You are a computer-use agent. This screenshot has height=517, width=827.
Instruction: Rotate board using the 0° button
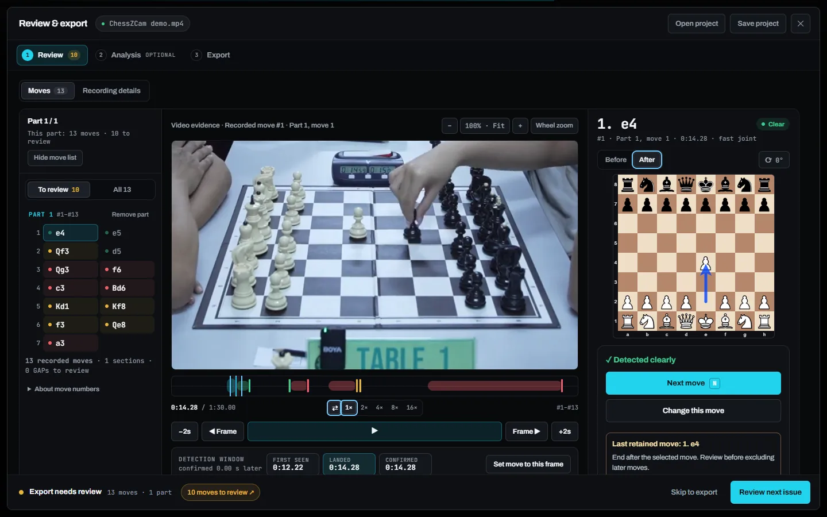tap(774, 160)
